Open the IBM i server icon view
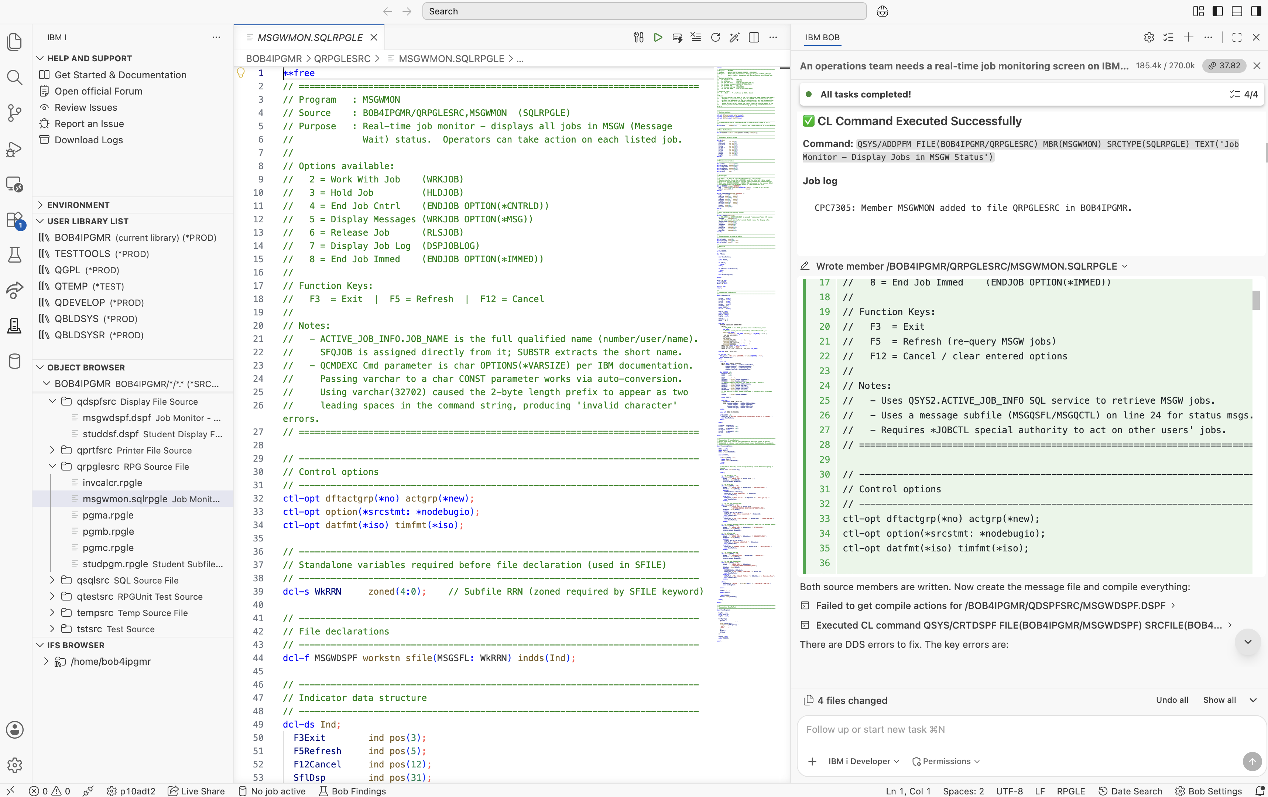 point(15,326)
